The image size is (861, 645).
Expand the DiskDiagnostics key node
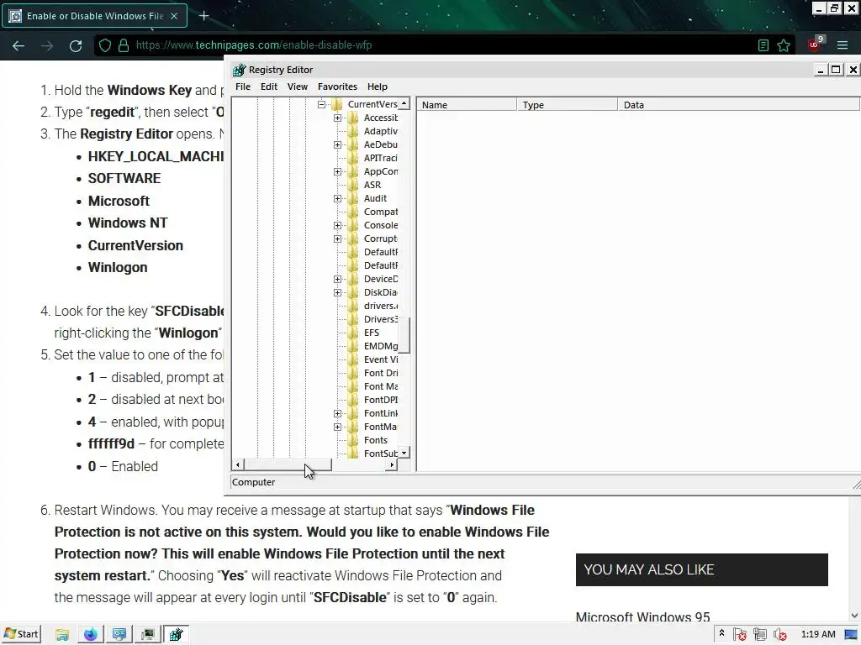click(338, 292)
